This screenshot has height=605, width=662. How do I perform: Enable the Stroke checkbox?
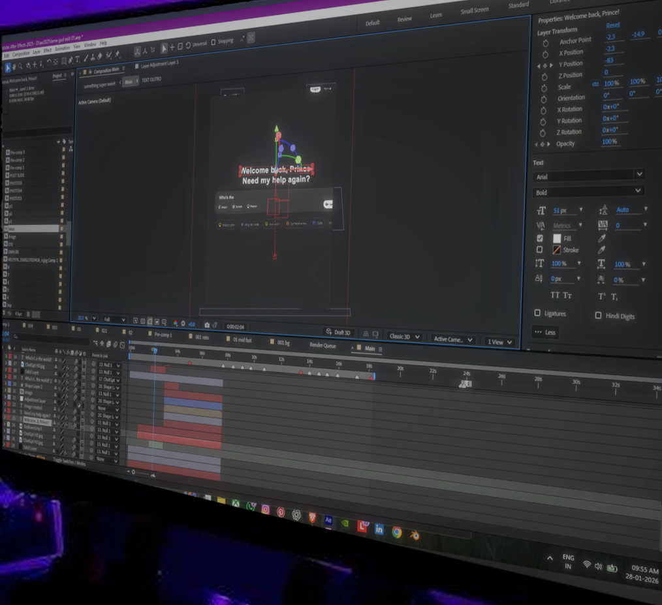(539, 249)
